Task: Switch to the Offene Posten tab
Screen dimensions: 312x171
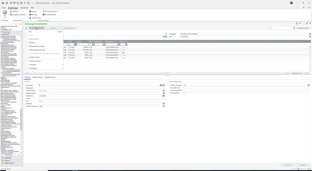Action: point(37,77)
